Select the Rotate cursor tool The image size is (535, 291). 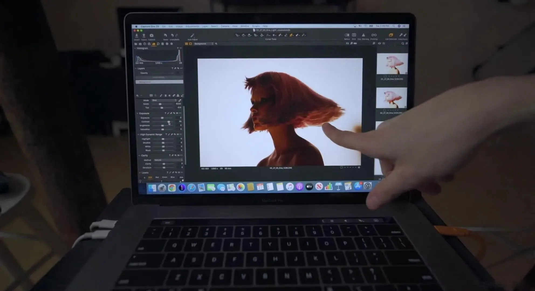click(x=262, y=35)
